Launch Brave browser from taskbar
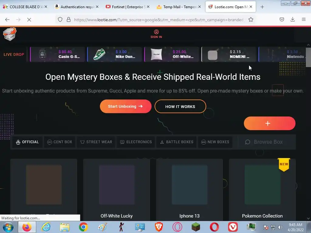The image size is (311, 233). click(x=159, y=227)
